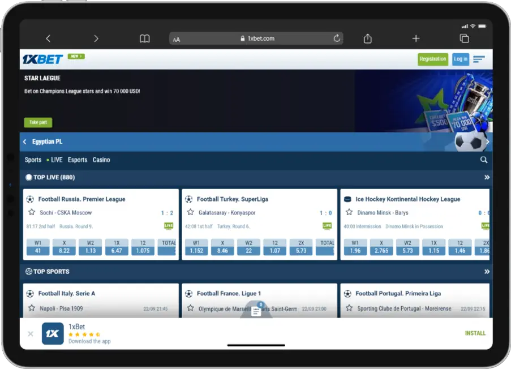Viewport: 511px width, 369px height.
Task: Click TOP SPORTS header
Action: click(x=48, y=272)
